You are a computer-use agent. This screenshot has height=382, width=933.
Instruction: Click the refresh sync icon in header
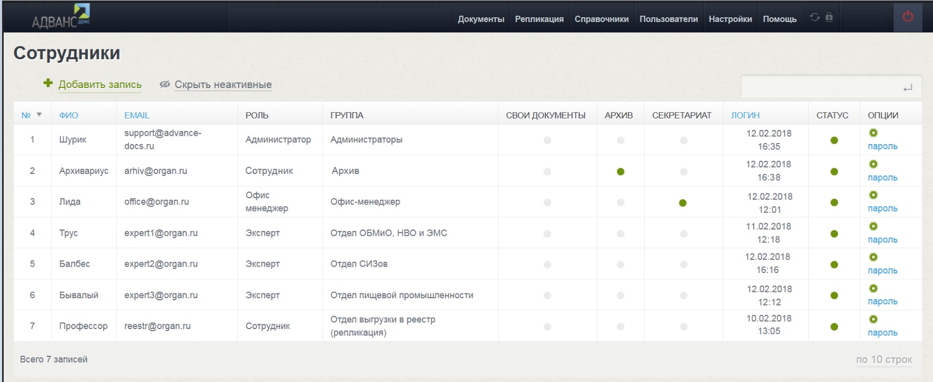point(815,17)
